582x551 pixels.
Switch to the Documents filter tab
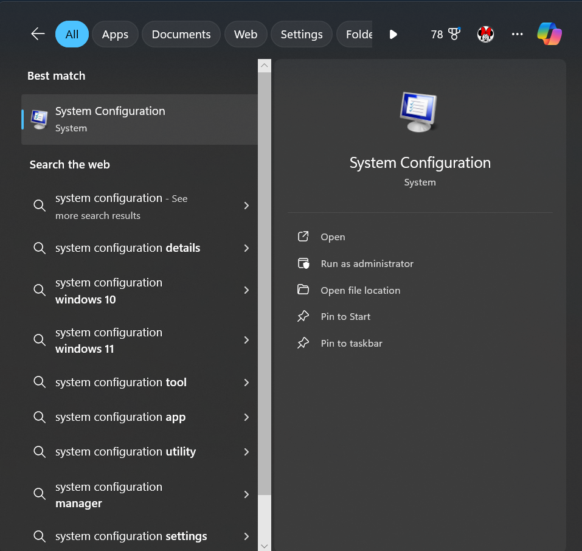(x=181, y=34)
